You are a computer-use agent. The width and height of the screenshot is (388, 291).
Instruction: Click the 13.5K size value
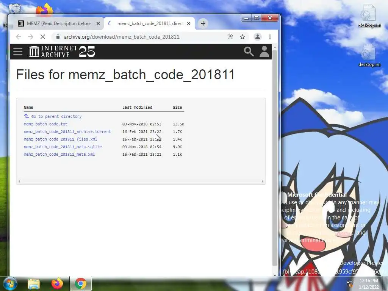click(x=178, y=124)
